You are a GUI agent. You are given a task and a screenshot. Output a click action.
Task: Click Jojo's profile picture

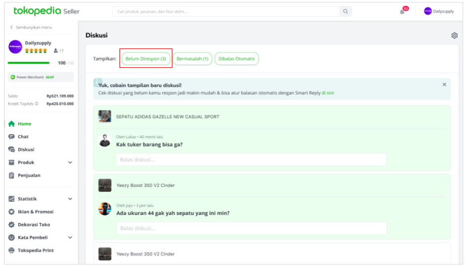[105, 209]
